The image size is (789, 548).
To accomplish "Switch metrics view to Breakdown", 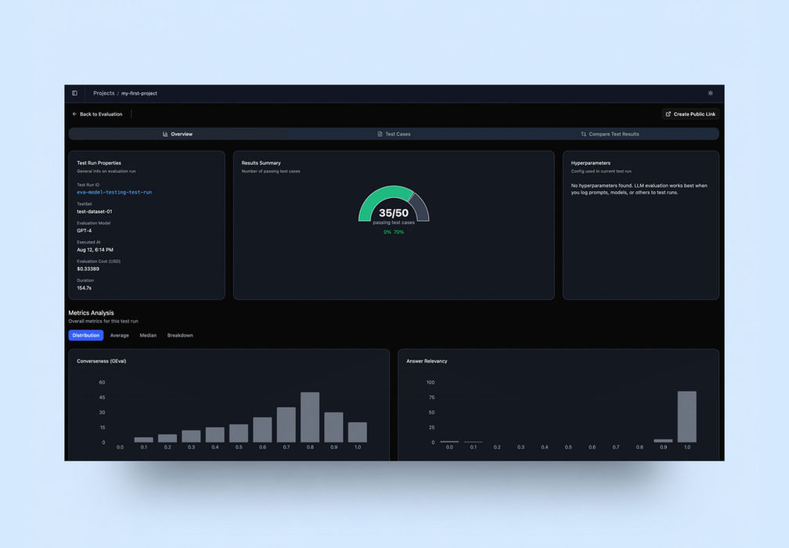I will 180,335.
